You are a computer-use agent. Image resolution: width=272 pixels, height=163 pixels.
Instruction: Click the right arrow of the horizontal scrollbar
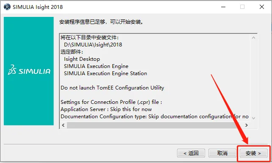(246, 125)
